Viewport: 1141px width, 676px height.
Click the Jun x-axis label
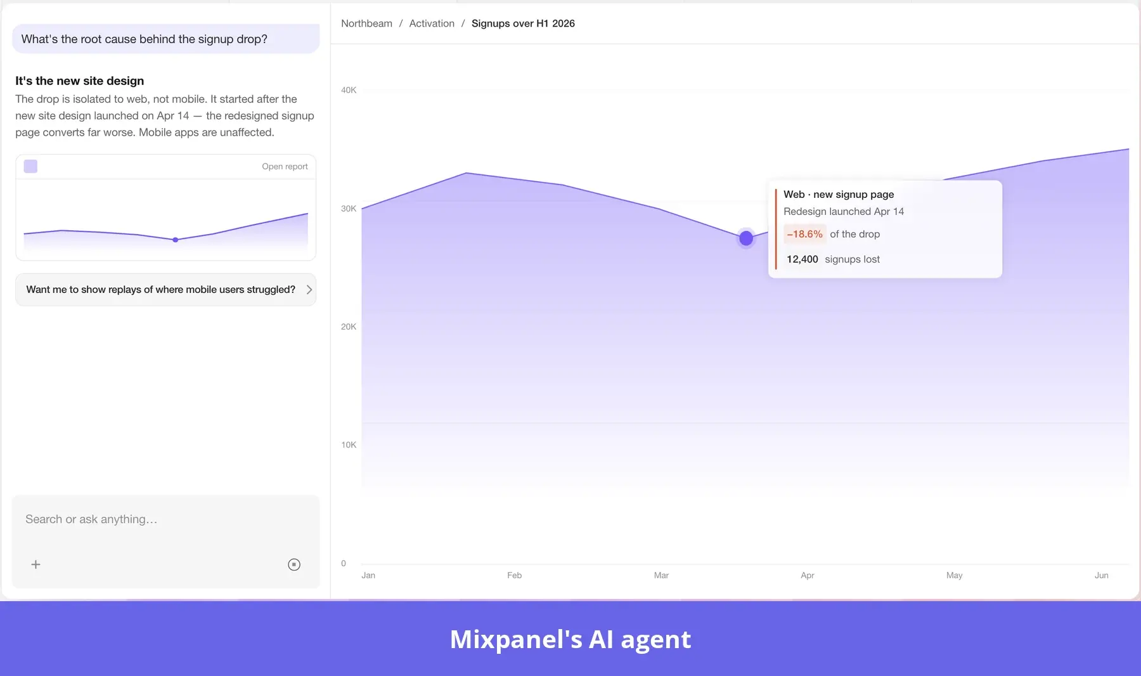pyautogui.click(x=1101, y=575)
